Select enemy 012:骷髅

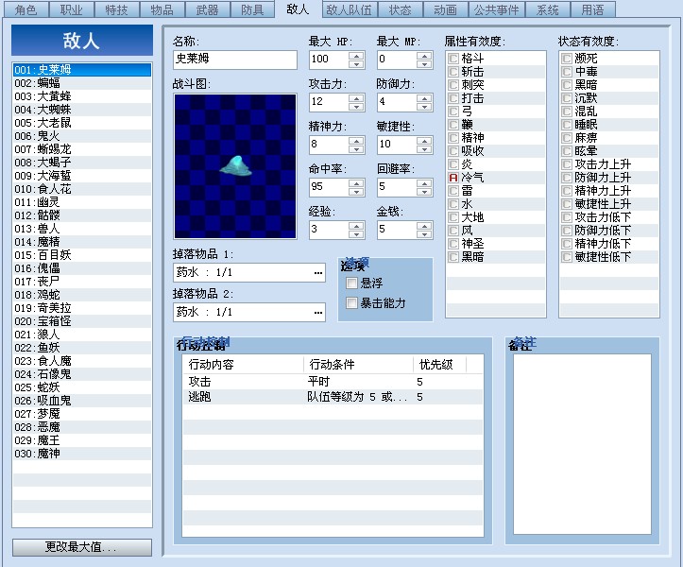coord(82,215)
